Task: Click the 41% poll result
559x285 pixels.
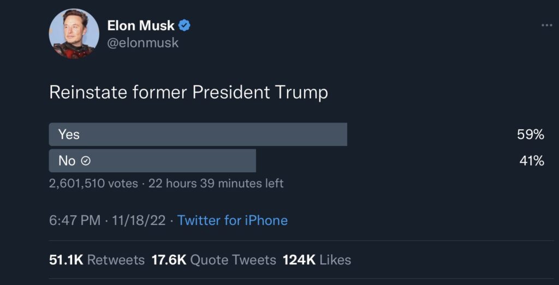Action: [531, 161]
